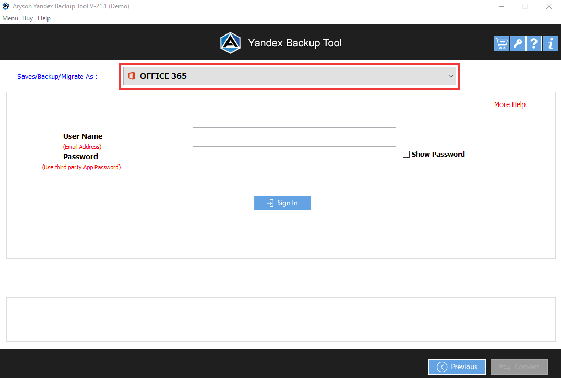
Task: Open the info about icon
Action: [550, 44]
